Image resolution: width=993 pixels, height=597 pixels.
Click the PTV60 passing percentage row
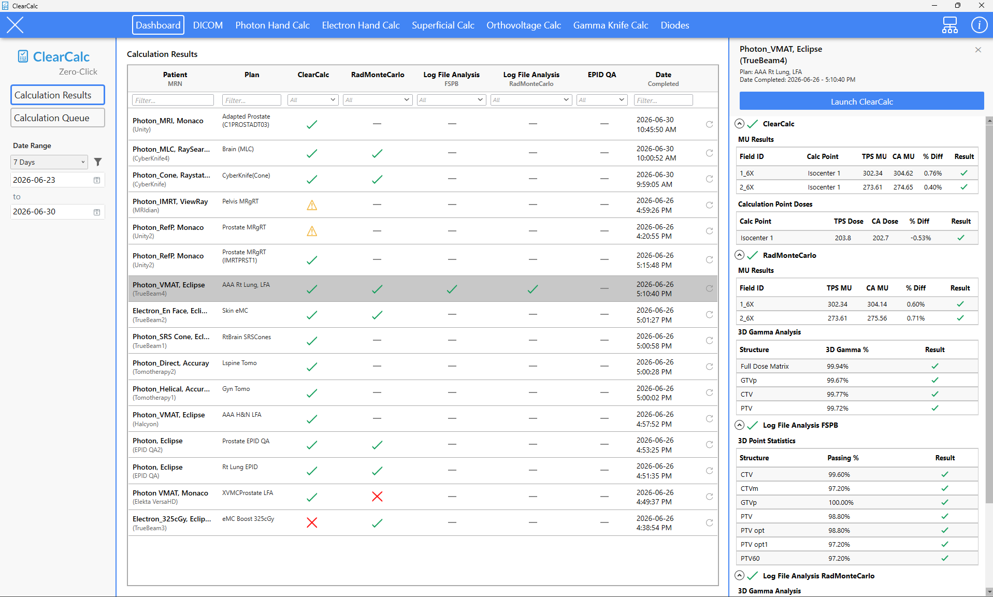pyautogui.click(x=857, y=558)
